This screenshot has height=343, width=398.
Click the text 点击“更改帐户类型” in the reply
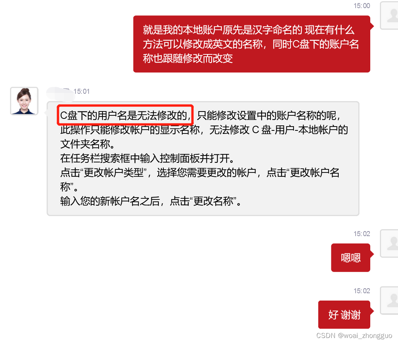[104, 172]
